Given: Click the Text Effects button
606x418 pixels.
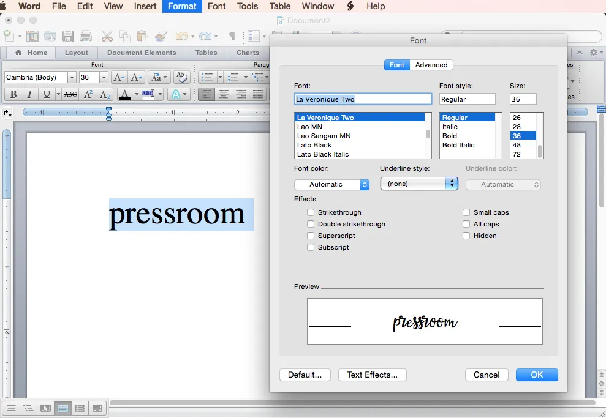Looking at the screenshot, I should tap(372, 375).
